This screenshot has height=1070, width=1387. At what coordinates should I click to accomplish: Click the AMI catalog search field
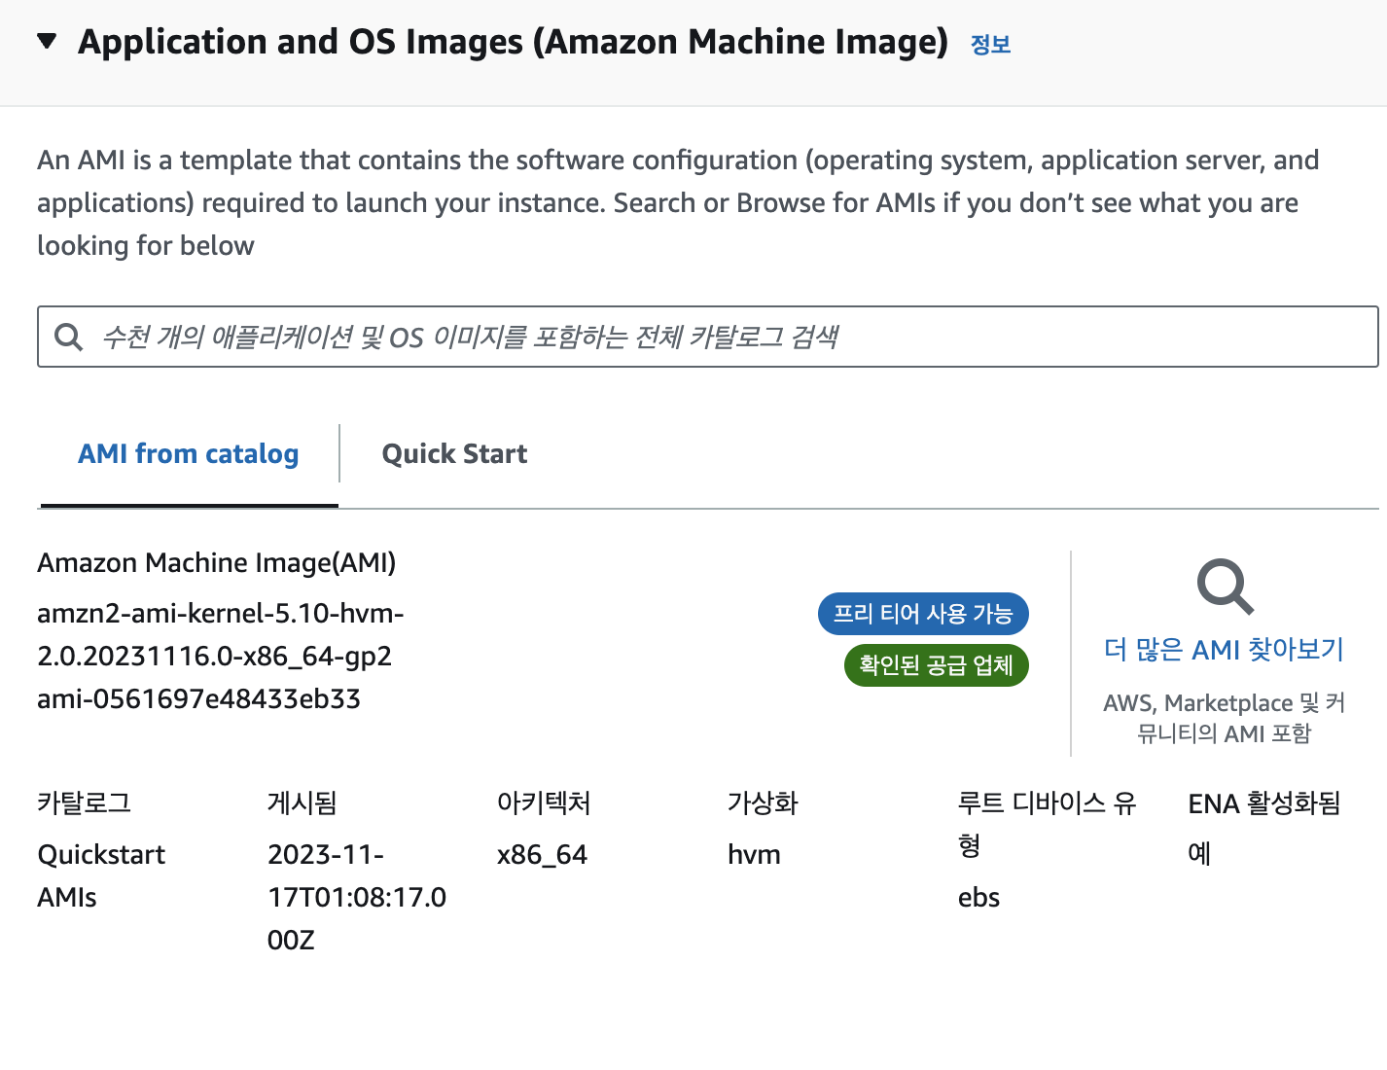click(708, 337)
